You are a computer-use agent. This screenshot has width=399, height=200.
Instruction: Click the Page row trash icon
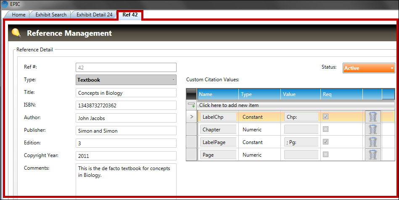pos(373,155)
